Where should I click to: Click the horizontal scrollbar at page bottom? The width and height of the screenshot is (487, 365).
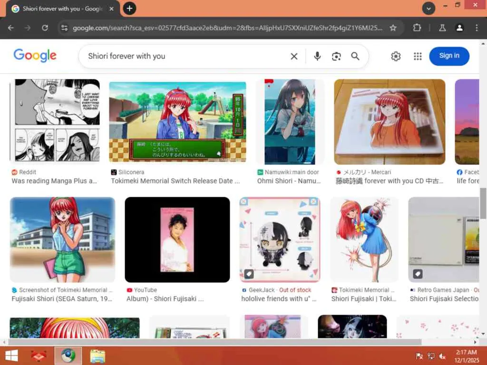coord(214,342)
